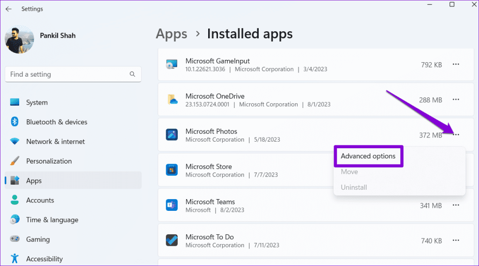Open the Personalization section
The image size is (479, 266).
pyautogui.click(x=73, y=161)
